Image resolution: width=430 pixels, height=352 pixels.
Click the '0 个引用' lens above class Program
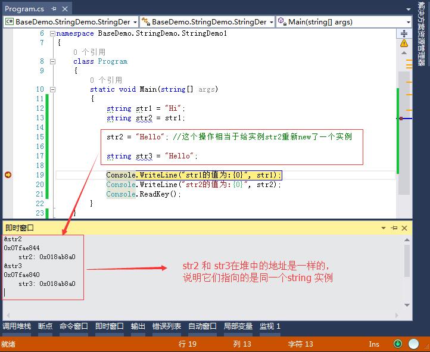(x=89, y=52)
